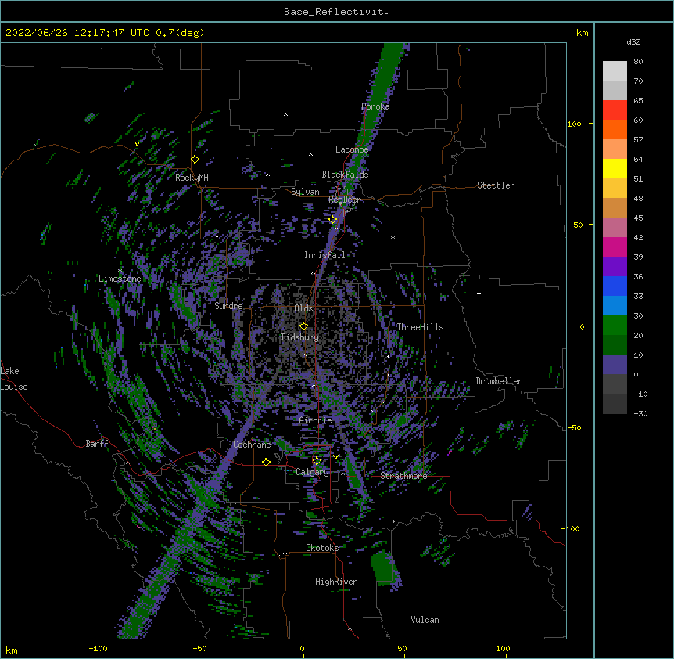Image resolution: width=674 pixels, height=659 pixels.
Task: Click the white asterisk marker east of Innisfail
Action: pos(393,237)
